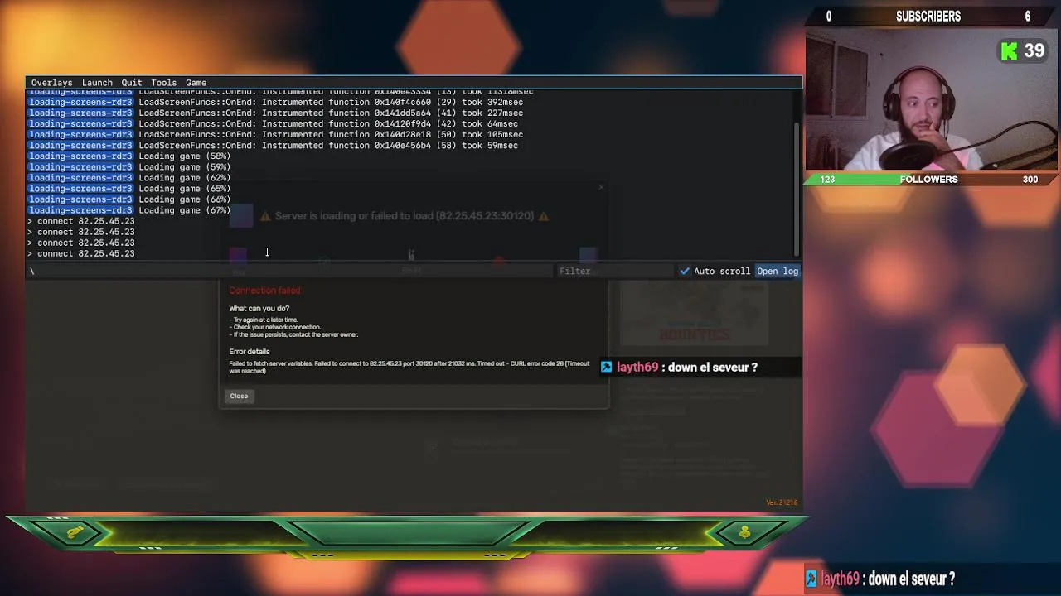This screenshot has height=596, width=1061.
Task: Click the server avatar beside the warning
Action: click(241, 215)
